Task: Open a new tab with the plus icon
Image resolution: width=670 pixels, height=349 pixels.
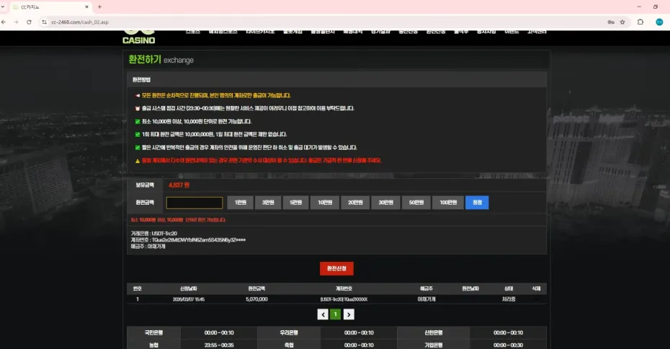Action: tap(99, 6)
